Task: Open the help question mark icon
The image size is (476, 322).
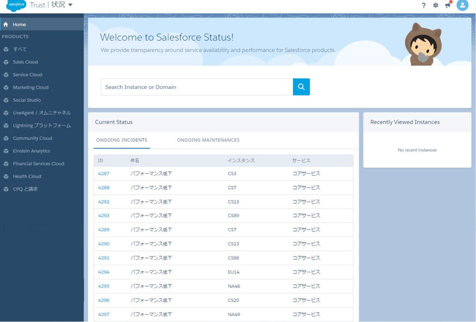Action: [423, 6]
